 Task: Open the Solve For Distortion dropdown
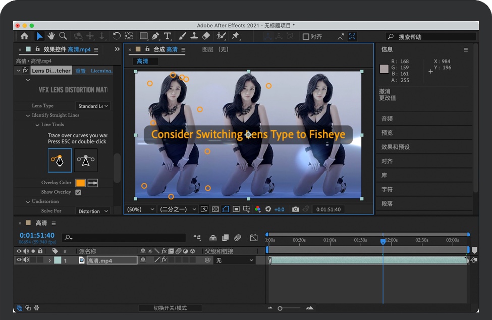pos(93,211)
